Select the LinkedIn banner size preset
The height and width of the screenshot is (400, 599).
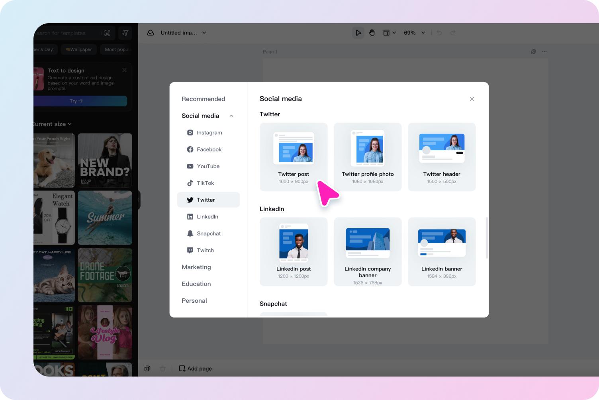point(442,251)
